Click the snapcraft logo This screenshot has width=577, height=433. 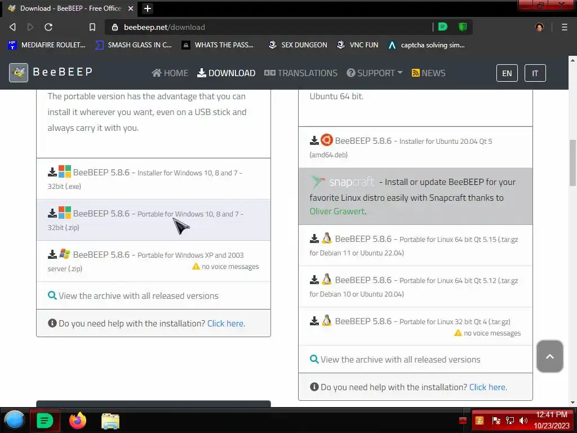tap(343, 182)
